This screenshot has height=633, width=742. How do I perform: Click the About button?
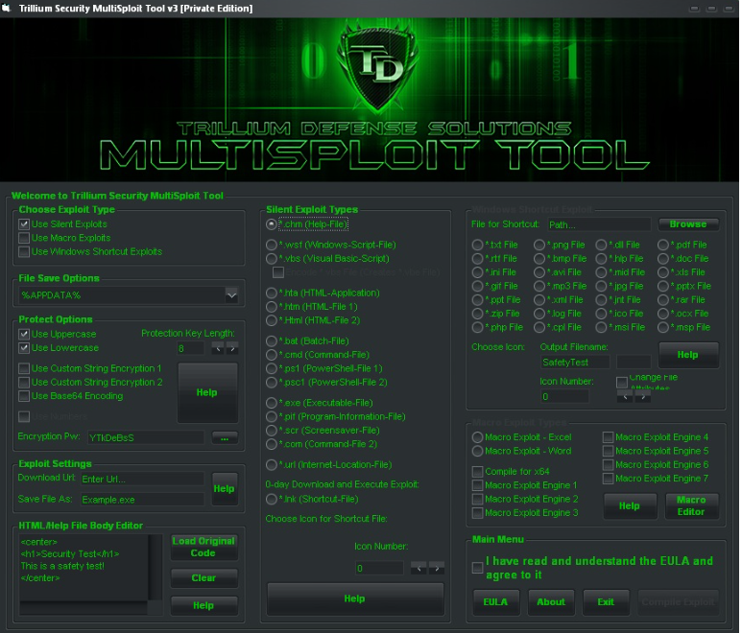click(x=551, y=602)
